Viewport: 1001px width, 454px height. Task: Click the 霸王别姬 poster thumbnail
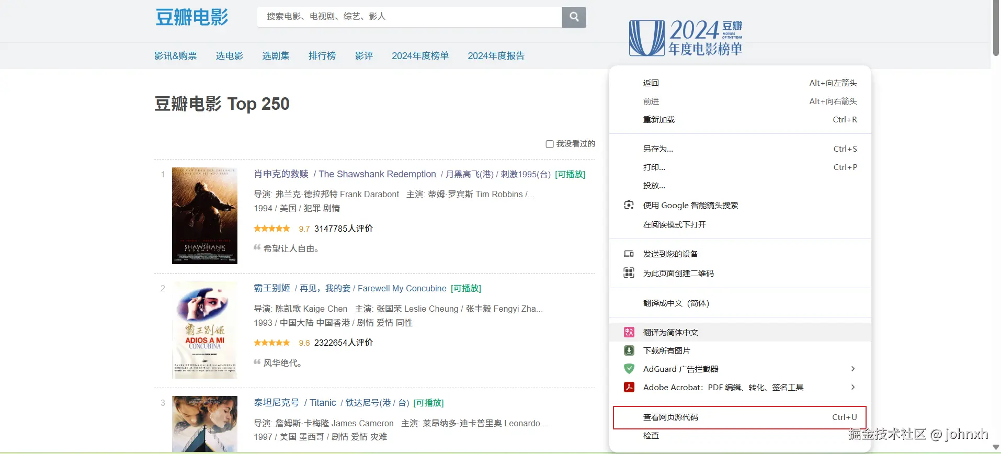(x=204, y=330)
